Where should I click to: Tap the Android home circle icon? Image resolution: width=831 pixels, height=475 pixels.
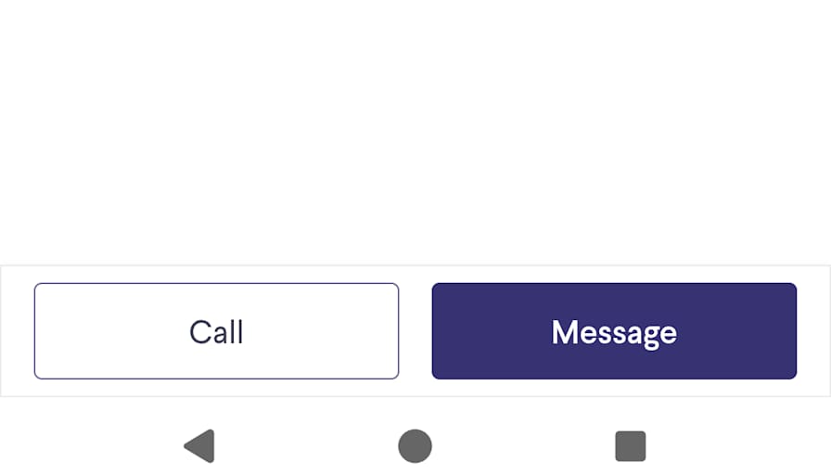pyautogui.click(x=415, y=446)
